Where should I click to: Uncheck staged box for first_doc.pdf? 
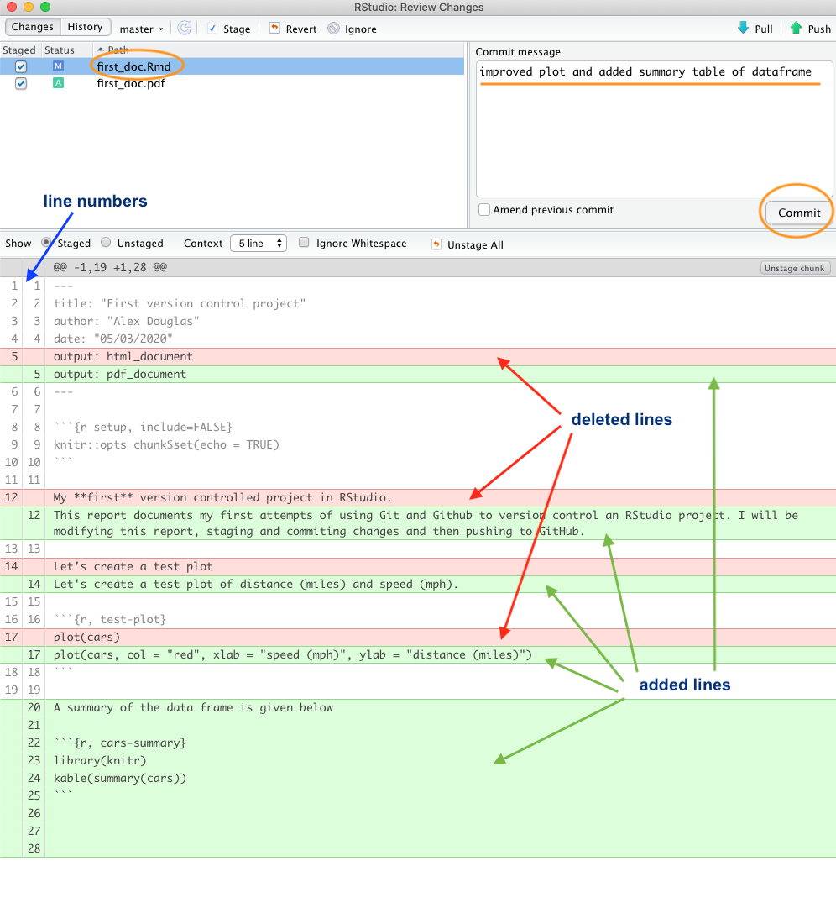[21, 83]
